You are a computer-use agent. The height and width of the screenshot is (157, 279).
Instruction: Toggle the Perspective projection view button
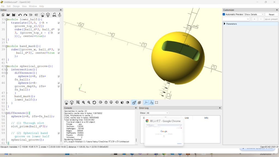[x=134, y=102]
